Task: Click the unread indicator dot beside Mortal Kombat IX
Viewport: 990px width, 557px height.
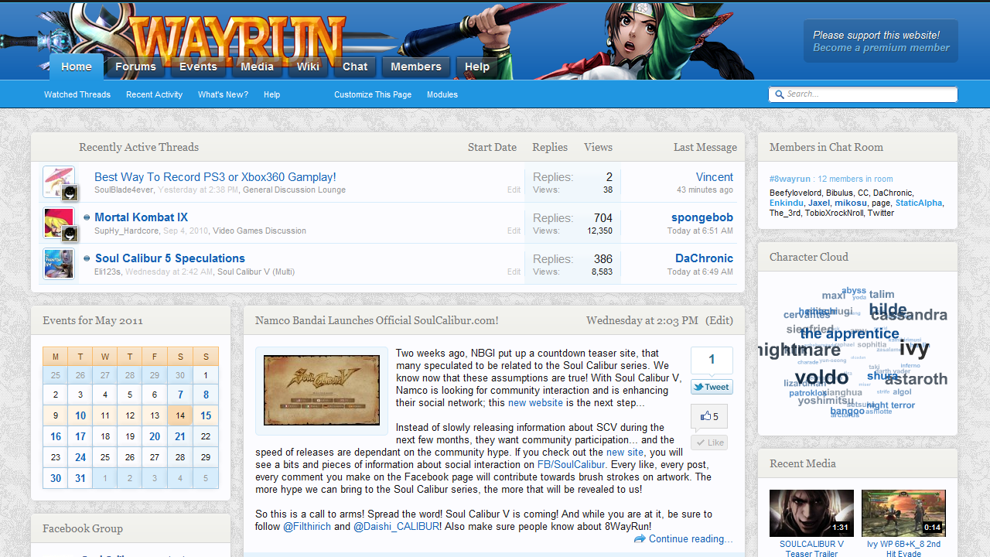Action: click(x=87, y=217)
